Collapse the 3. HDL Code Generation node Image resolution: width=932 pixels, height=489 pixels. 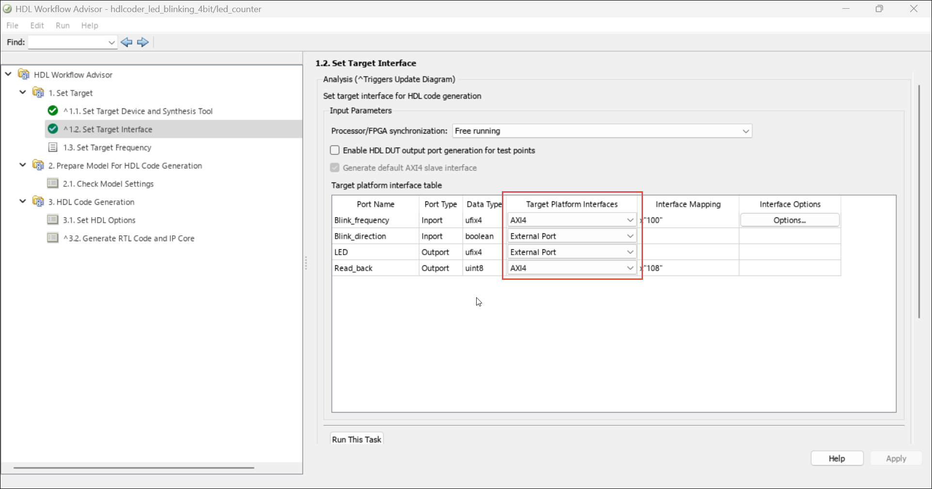(22, 202)
